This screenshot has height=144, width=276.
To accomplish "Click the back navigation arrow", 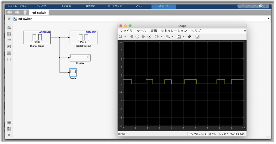I will [x=10, y=12].
